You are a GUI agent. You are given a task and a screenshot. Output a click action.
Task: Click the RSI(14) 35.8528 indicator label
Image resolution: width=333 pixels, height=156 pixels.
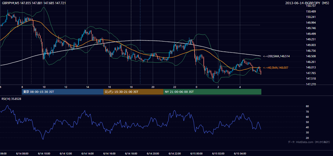pos(11,99)
